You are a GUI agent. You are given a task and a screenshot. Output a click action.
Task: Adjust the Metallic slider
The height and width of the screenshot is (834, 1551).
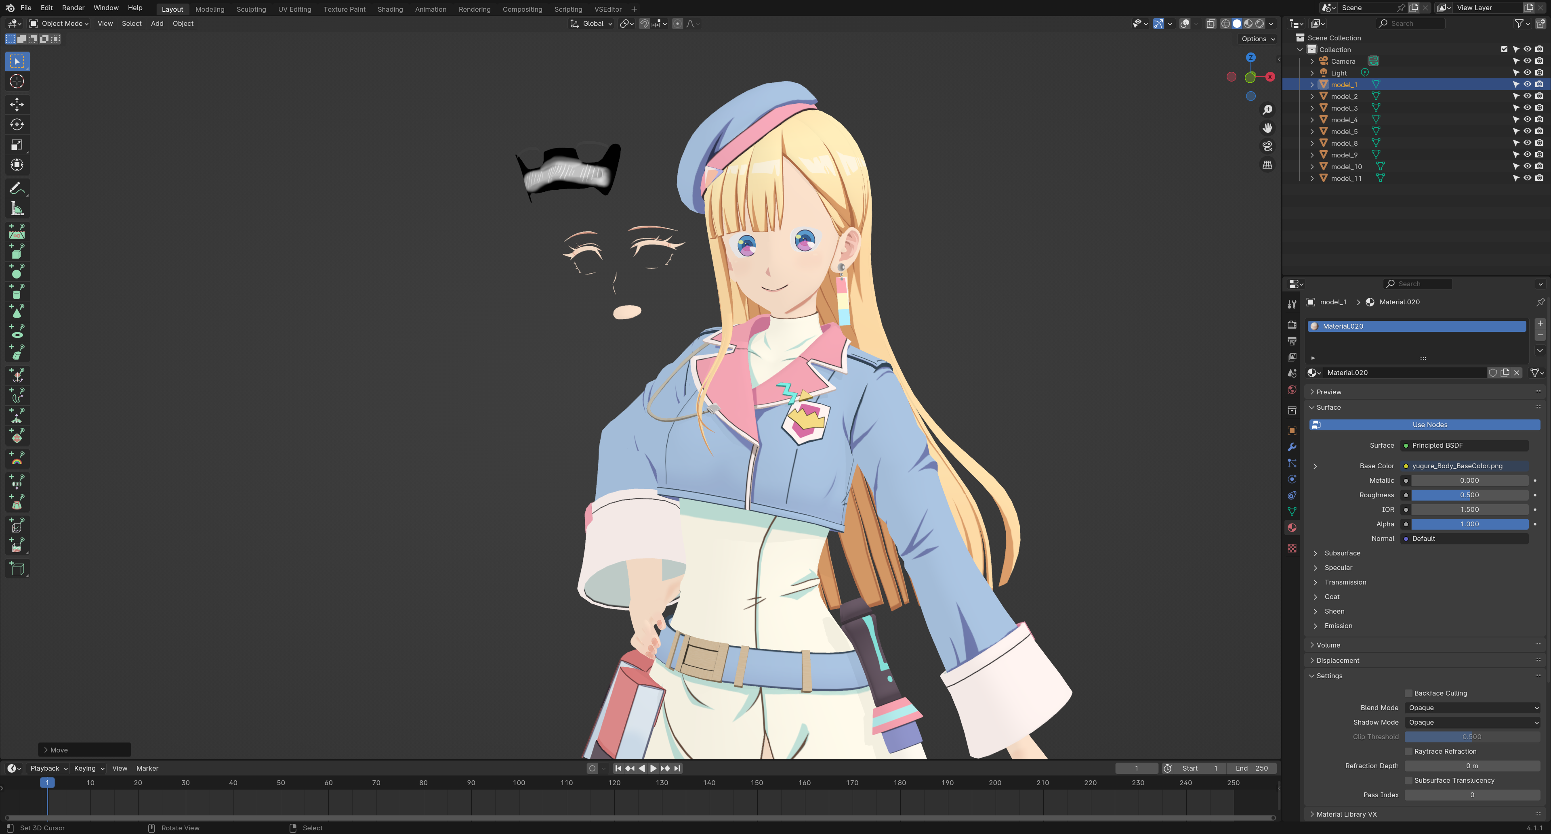(x=1469, y=481)
